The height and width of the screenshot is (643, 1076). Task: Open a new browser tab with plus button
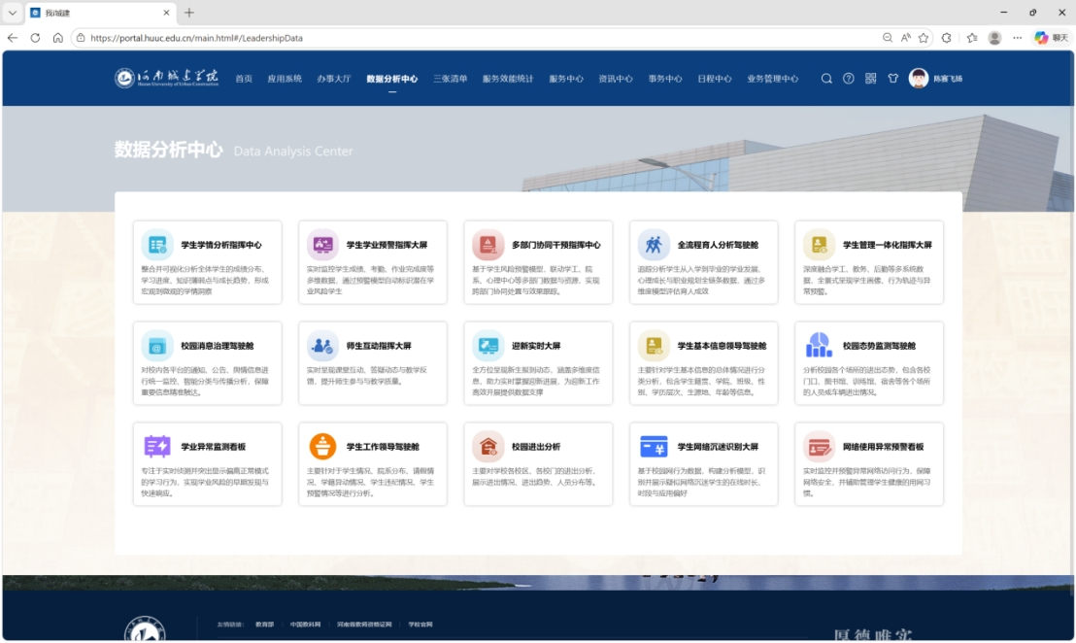point(189,13)
